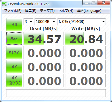Expand the 1000MB test size dropdown

tap(45, 22)
